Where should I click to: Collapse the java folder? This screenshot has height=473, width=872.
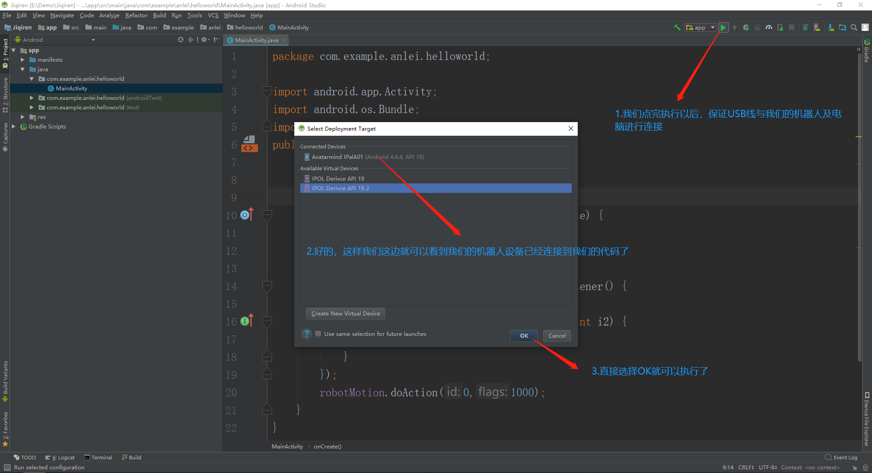click(23, 69)
